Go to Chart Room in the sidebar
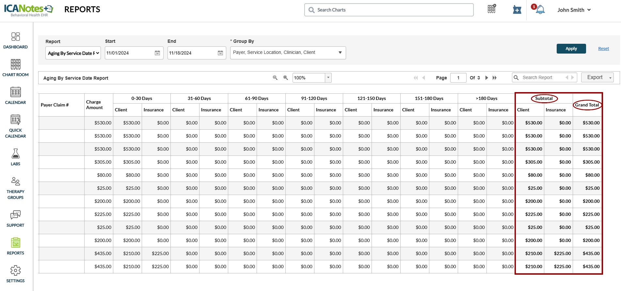 (x=15, y=68)
